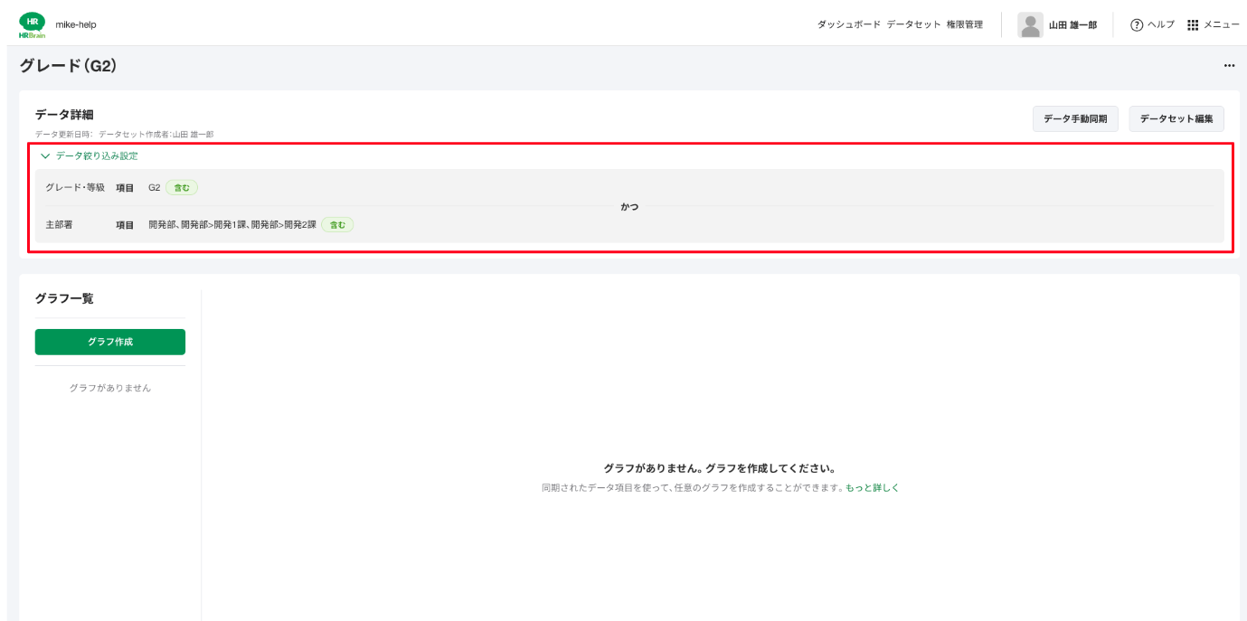1247x621 pixels.
Task: Open ダッシュボード in the top navigation
Action: coord(848,25)
